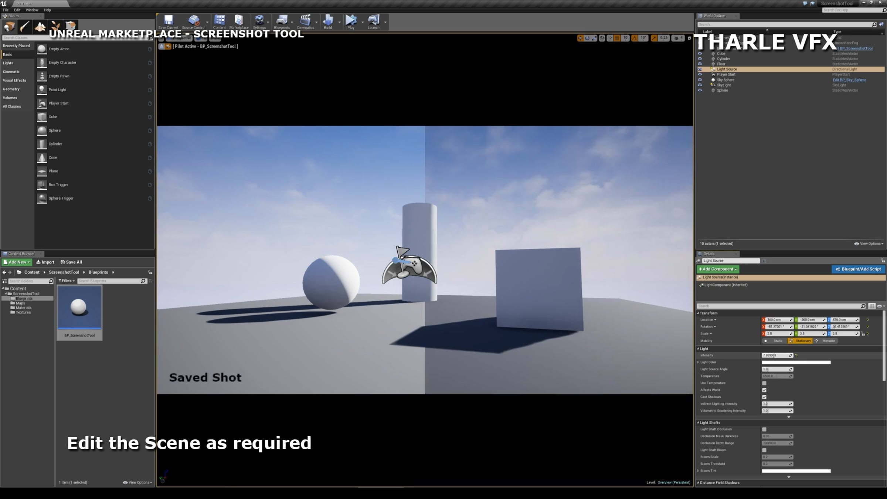The width and height of the screenshot is (887, 499).
Task: Open the Add New dropdown
Action: pos(17,262)
